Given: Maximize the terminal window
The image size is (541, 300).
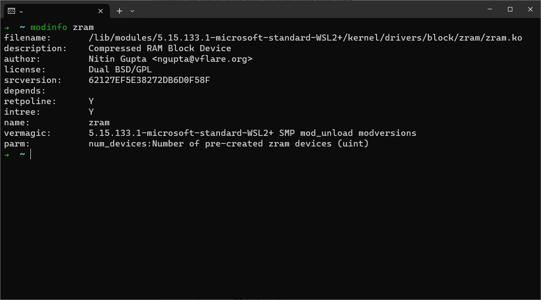Looking at the screenshot, I should point(510,9).
